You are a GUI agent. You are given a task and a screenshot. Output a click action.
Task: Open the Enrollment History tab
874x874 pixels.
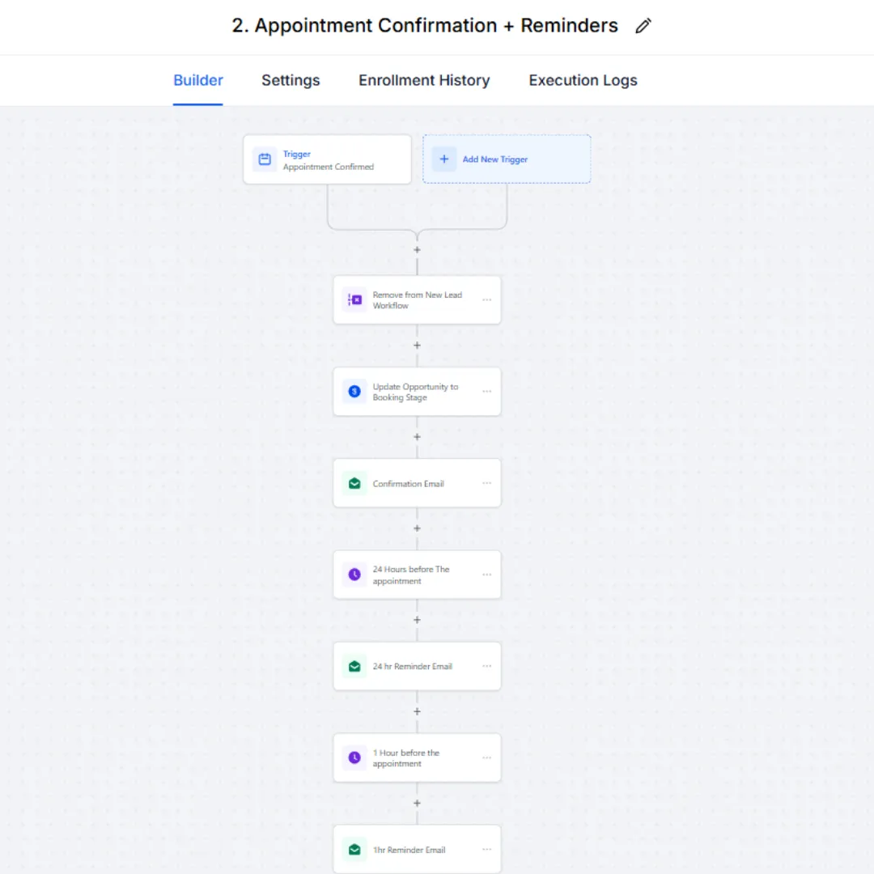point(423,80)
